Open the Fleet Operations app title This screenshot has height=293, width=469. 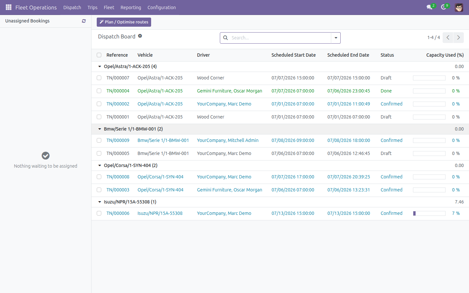pos(36,7)
